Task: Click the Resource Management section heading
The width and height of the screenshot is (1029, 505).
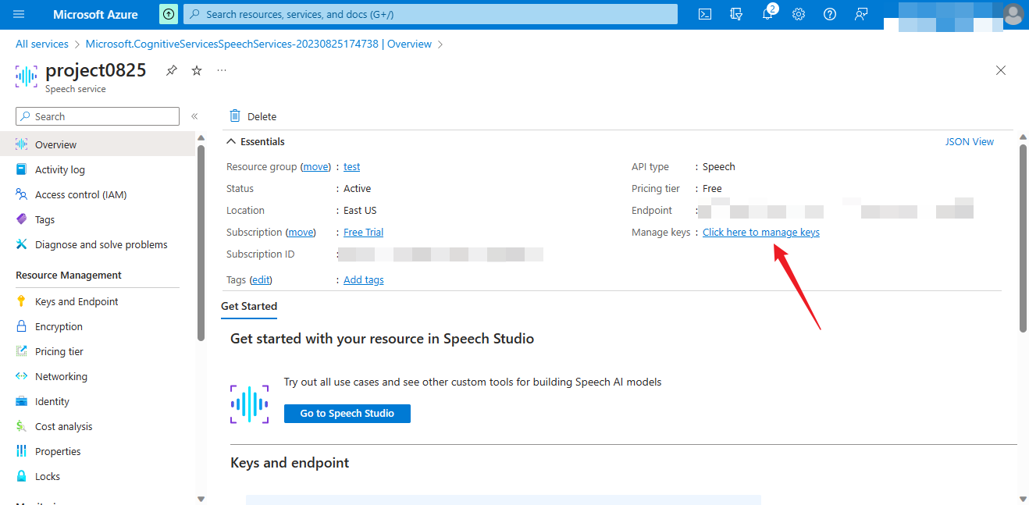Action: click(69, 275)
